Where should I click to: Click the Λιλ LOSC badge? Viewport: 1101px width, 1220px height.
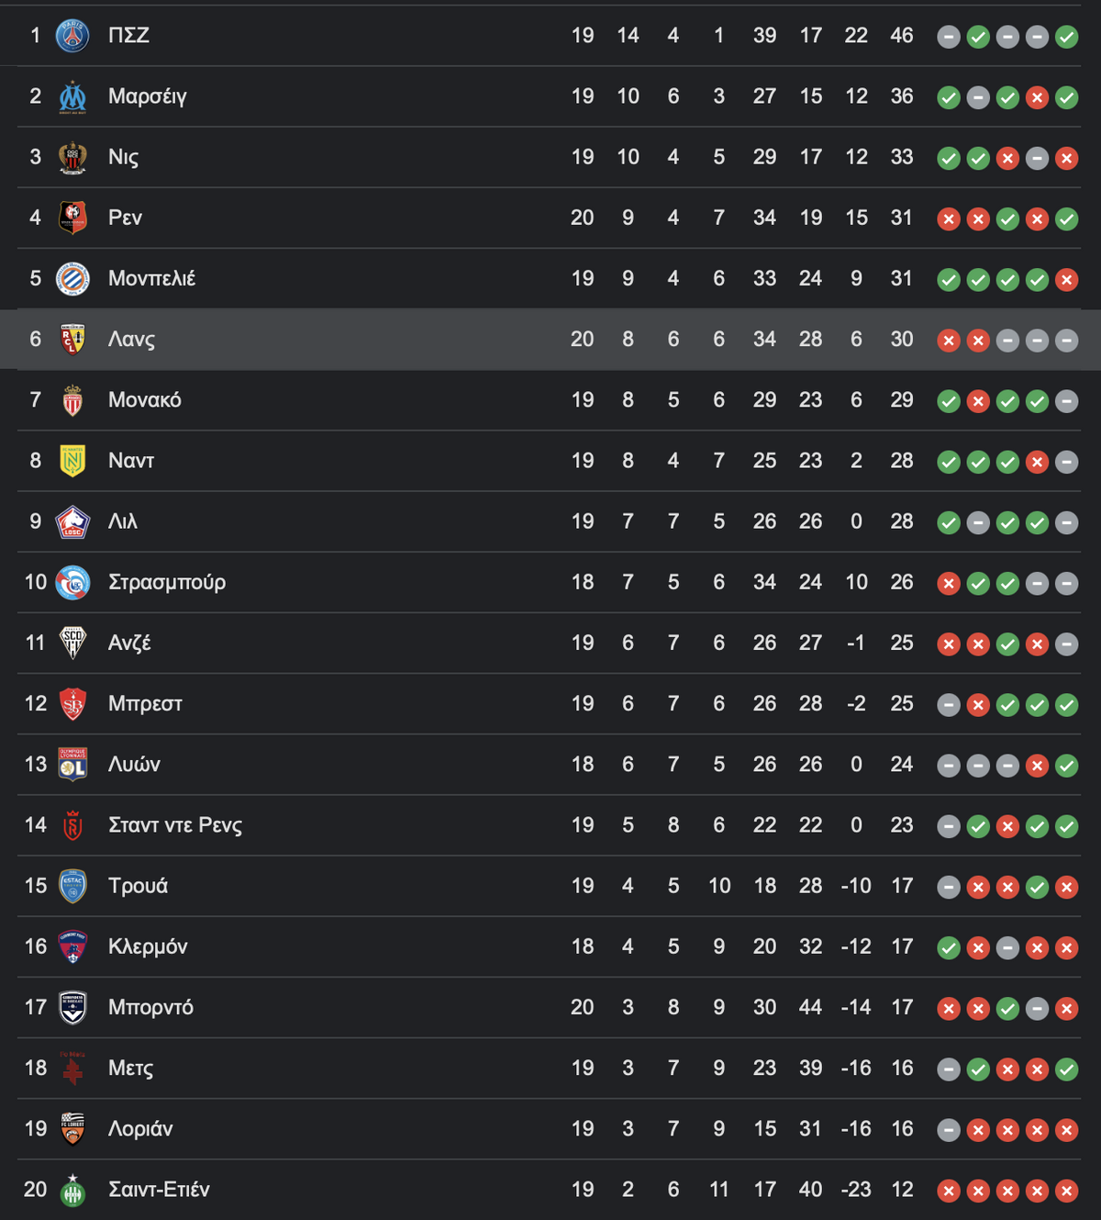point(72,521)
